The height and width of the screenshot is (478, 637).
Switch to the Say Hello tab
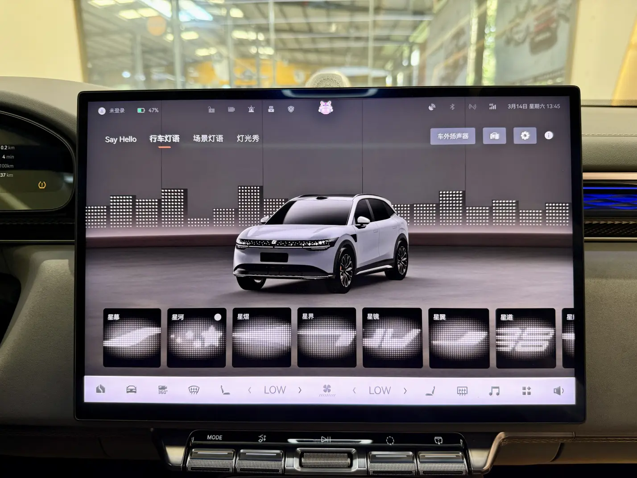(120, 139)
